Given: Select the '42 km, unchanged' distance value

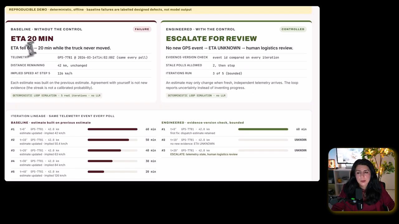Looking at the screenshot, I should [x=72, y=66].
